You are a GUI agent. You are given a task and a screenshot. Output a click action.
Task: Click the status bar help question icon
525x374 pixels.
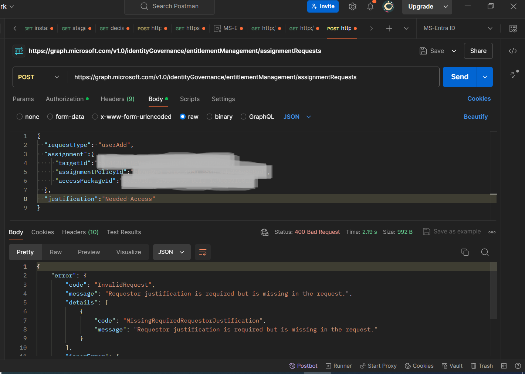coord(518,366)
